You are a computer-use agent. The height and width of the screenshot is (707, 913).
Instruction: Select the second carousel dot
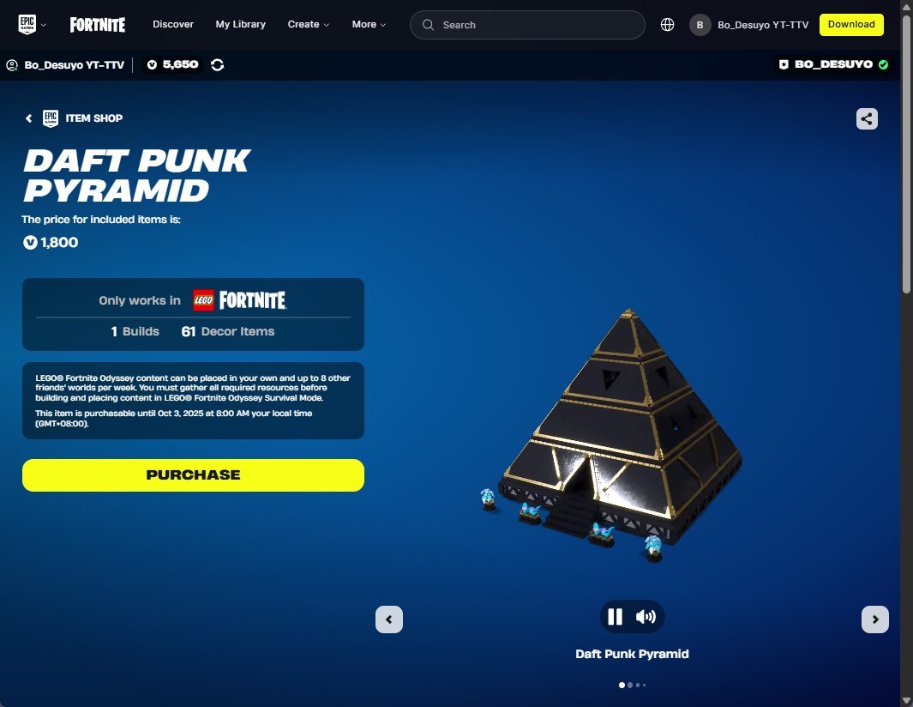click(630, 685)
